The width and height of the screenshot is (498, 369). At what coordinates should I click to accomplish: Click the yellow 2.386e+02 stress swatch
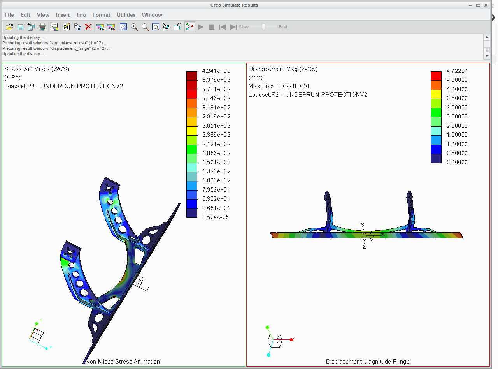[x=192, y=130]
